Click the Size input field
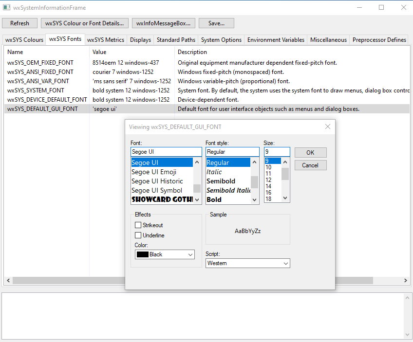Viewport: 413px width, 342px height. [x=277, y=152]
